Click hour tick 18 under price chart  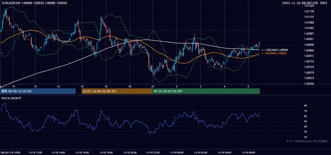click(x=106, y=86)
